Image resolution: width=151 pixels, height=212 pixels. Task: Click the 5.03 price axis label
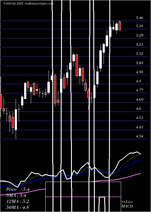click(x=140, y=63)
